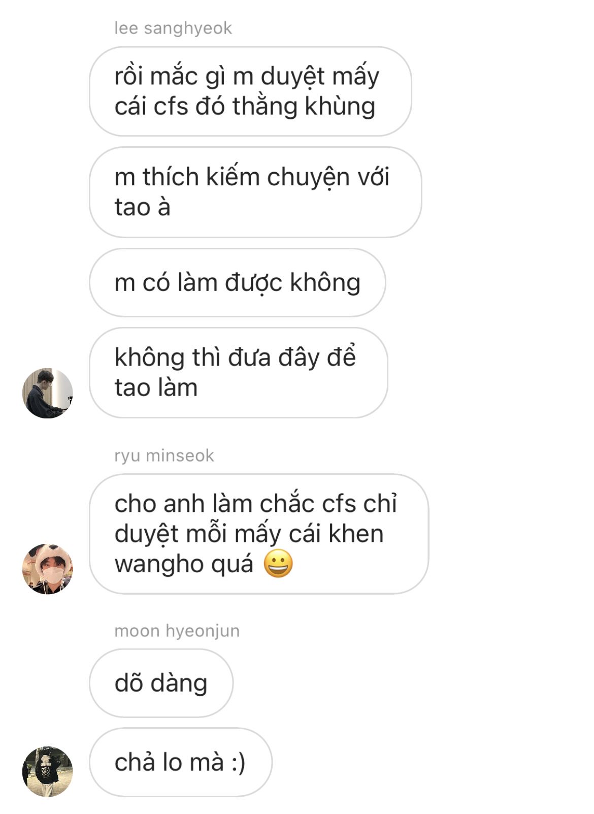Tap message 'không thì đưa đây để tao làm'
This screenshot has height=814, width=594.
(239, 373)
